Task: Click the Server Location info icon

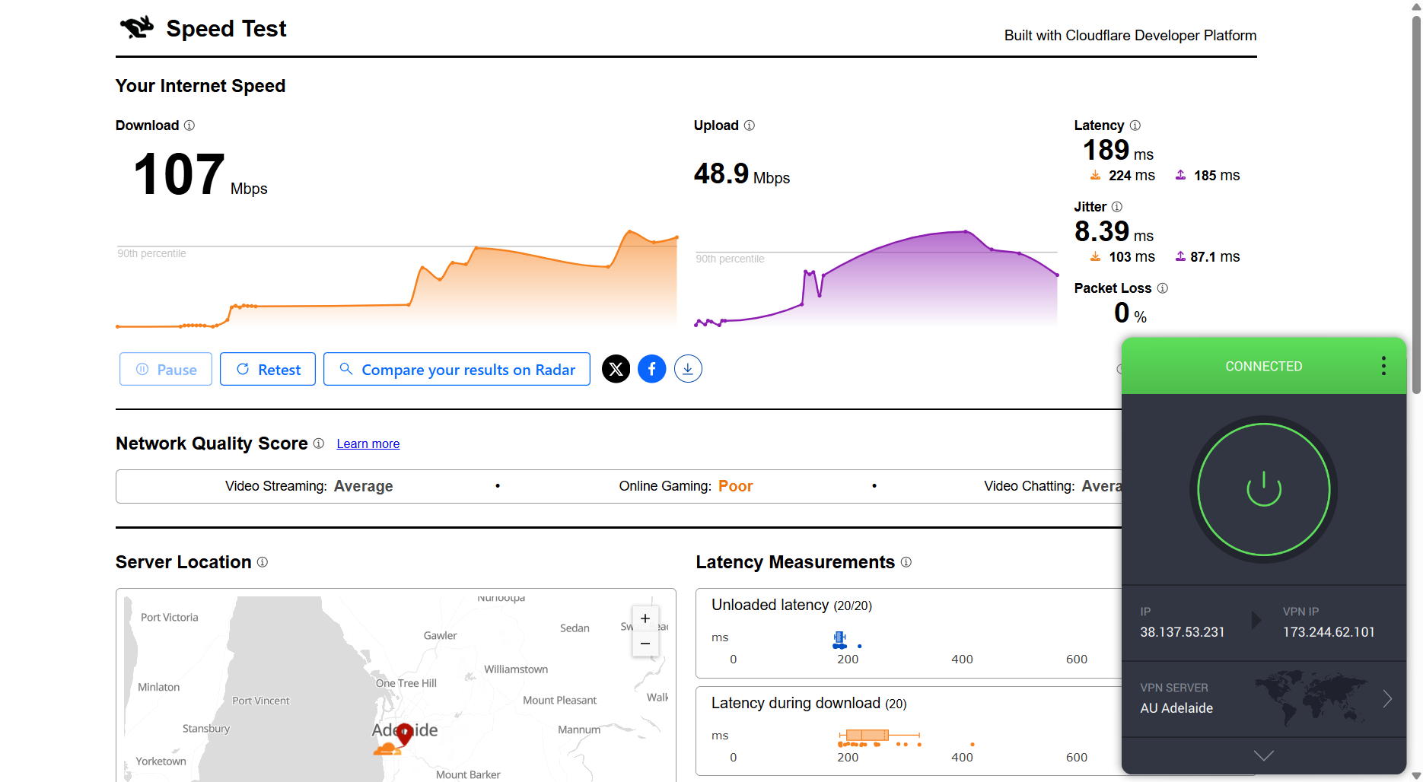Action: click(x=263, y=562)
